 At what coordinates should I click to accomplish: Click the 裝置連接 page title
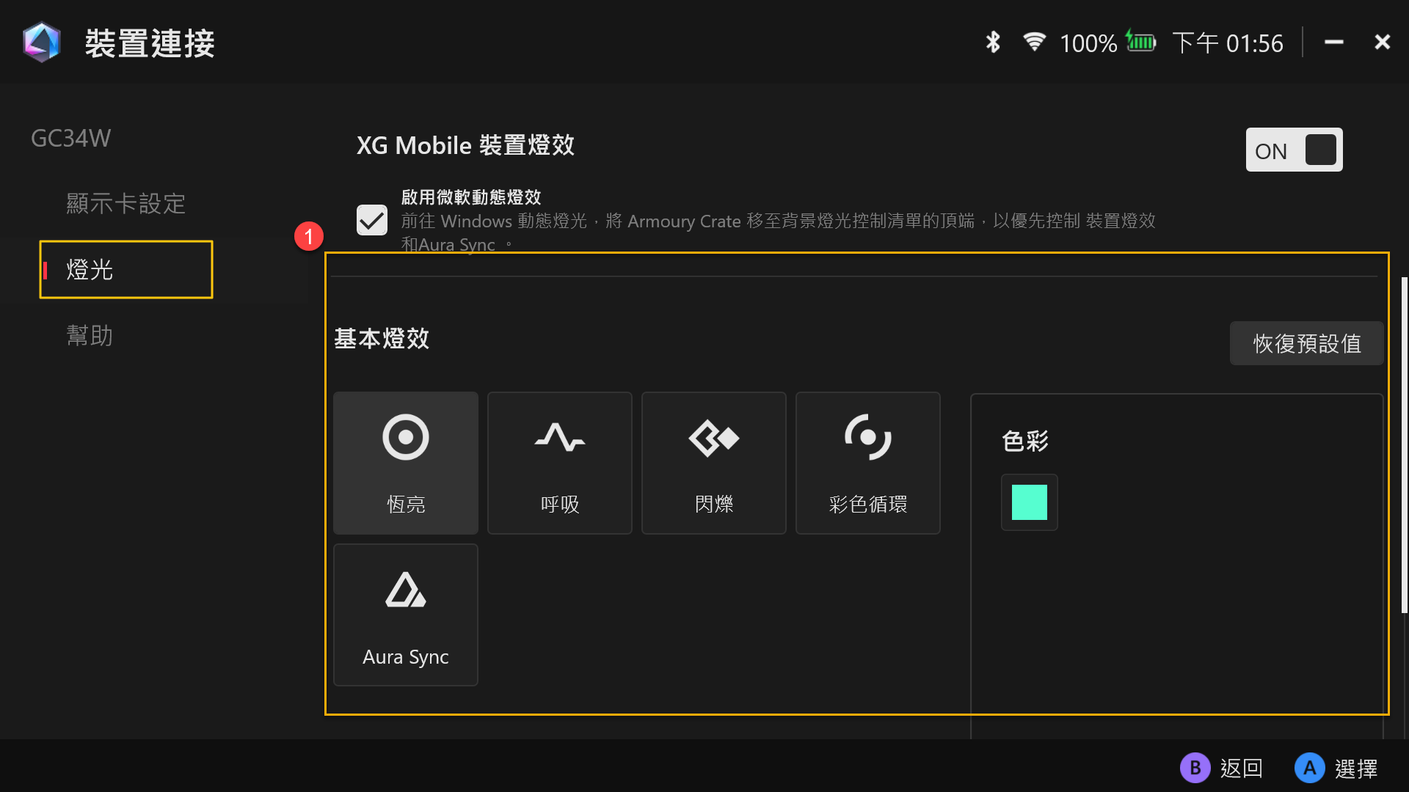click(150, 43)
